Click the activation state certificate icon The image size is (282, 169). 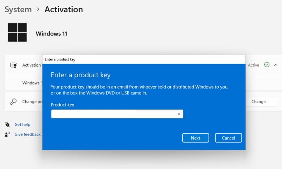click(x=13, y=65)
